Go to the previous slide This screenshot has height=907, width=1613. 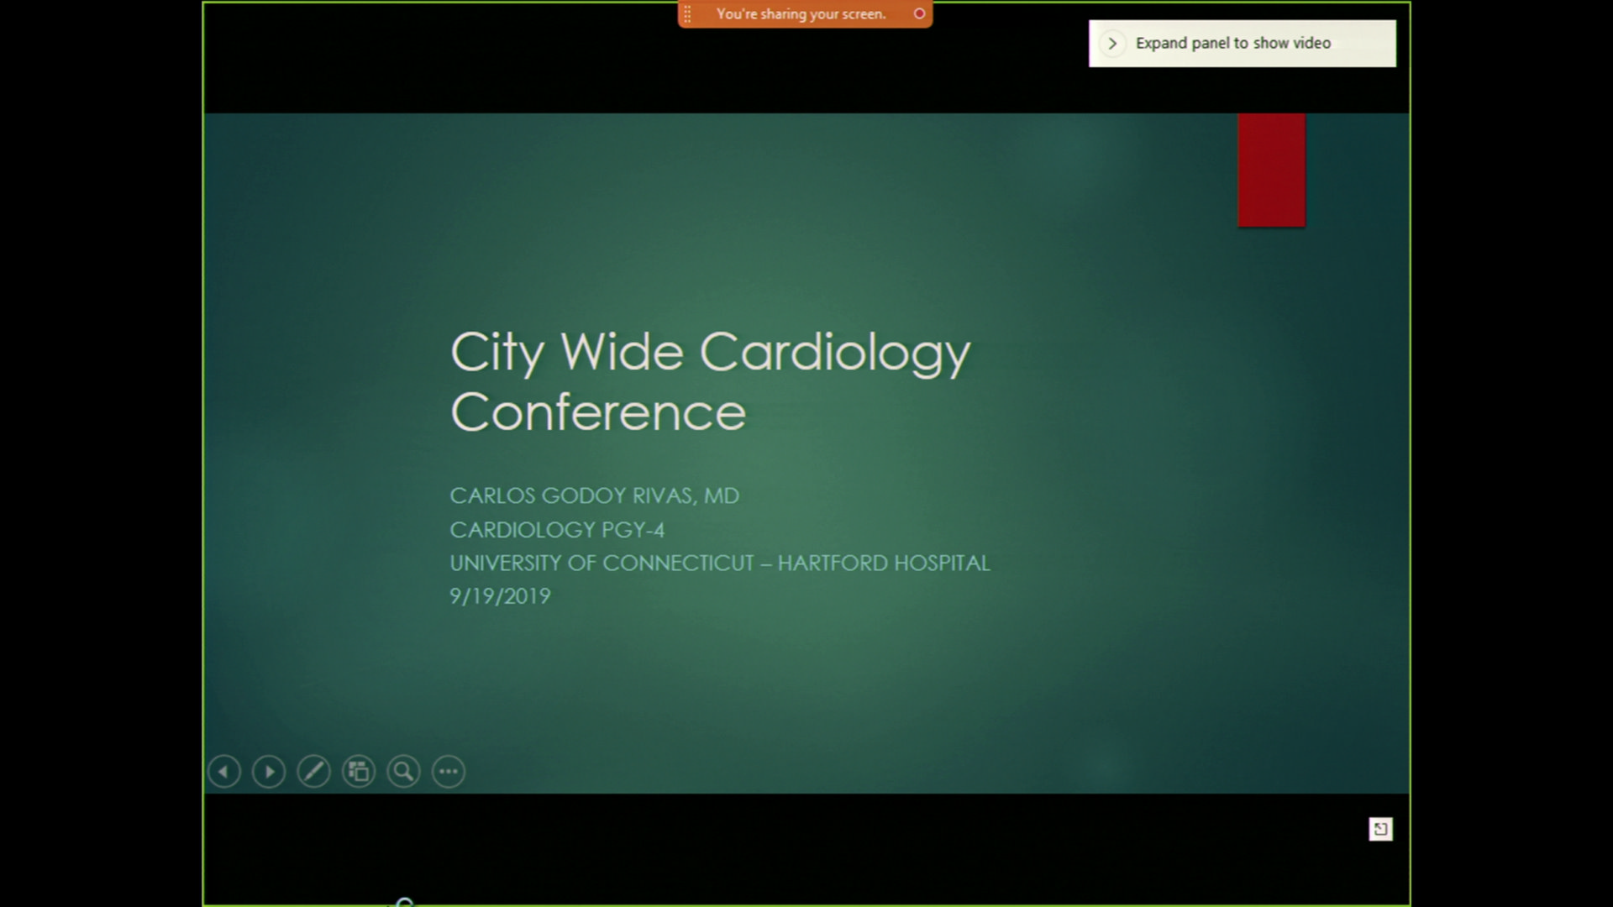click(223, 771)
